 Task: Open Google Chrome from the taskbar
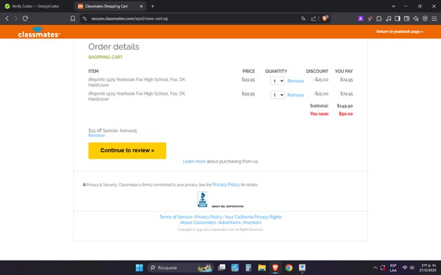[289, 267]
